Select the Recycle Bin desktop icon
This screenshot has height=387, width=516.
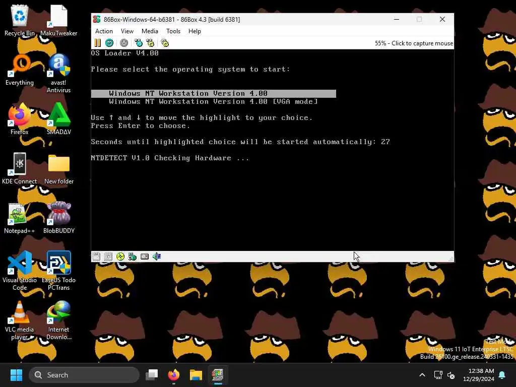[x=20, y=20]
